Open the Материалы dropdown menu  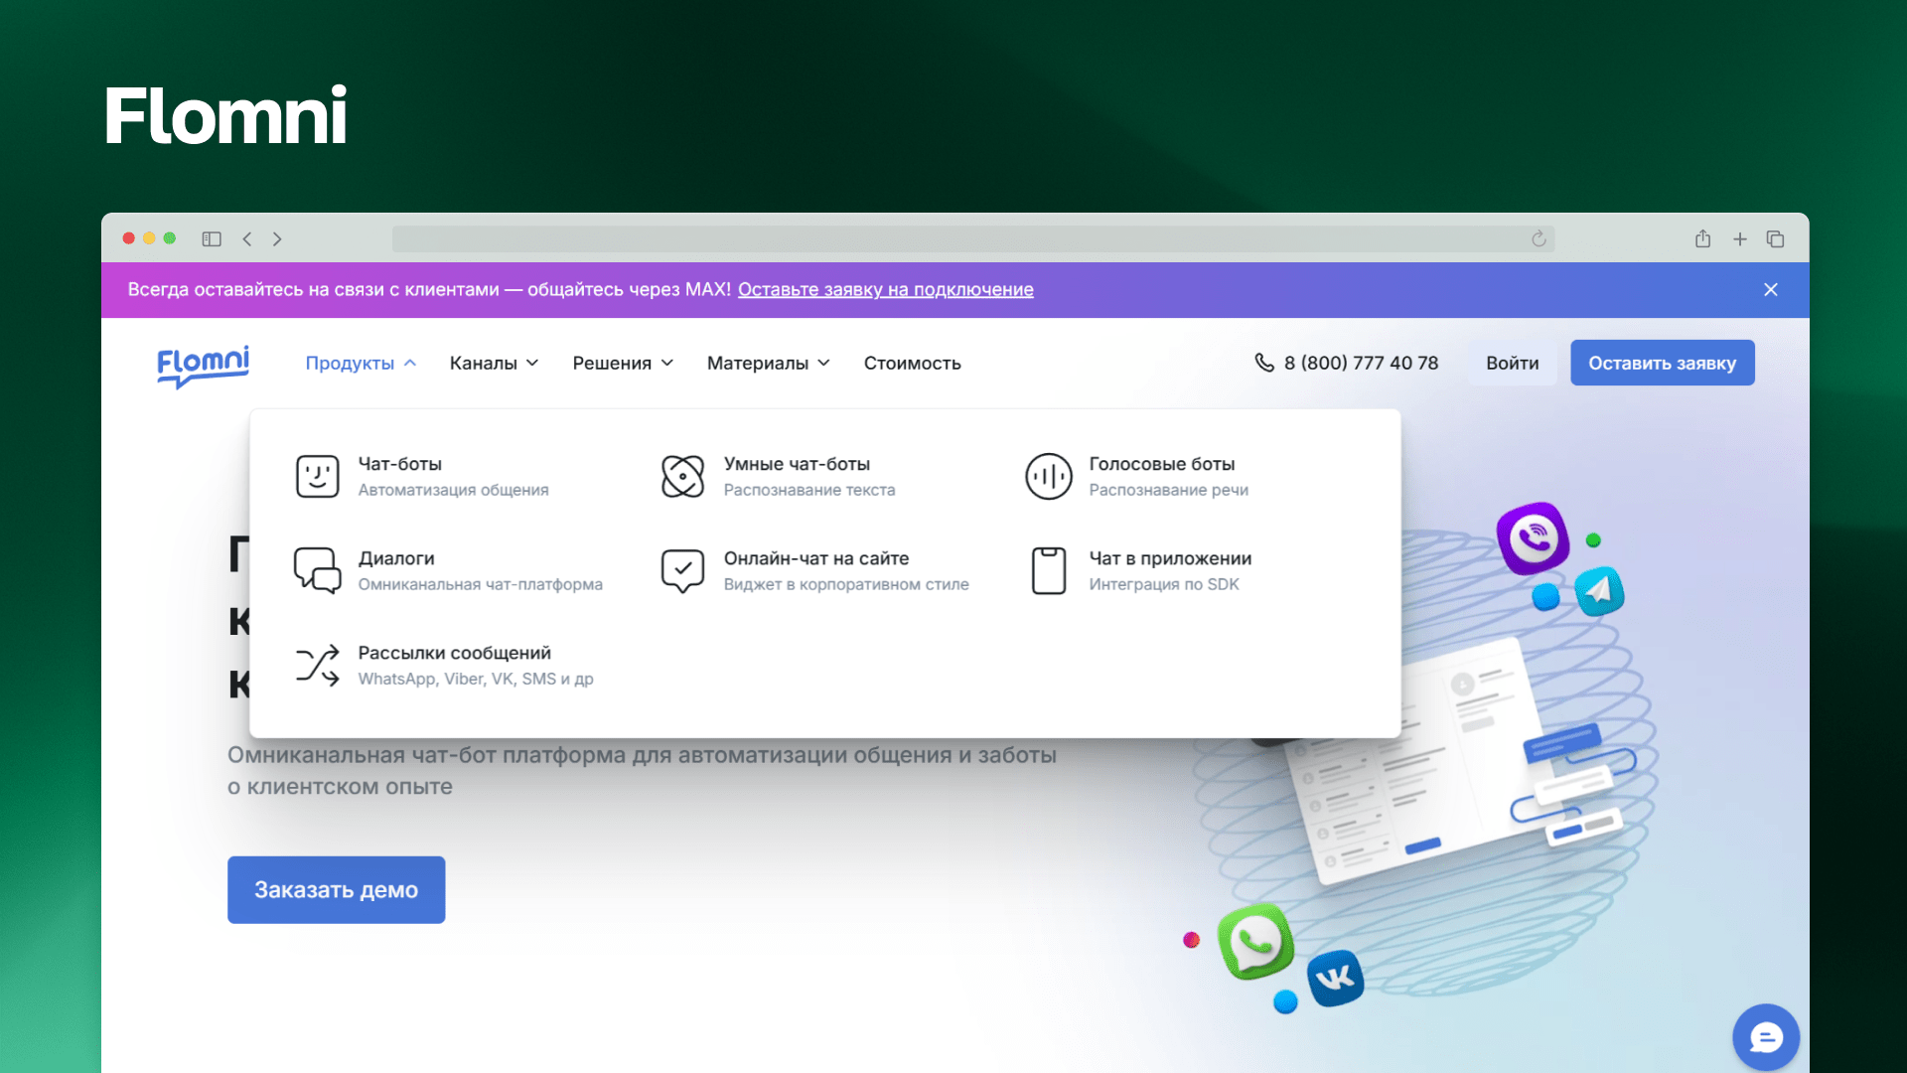click(x=768, y=363)
